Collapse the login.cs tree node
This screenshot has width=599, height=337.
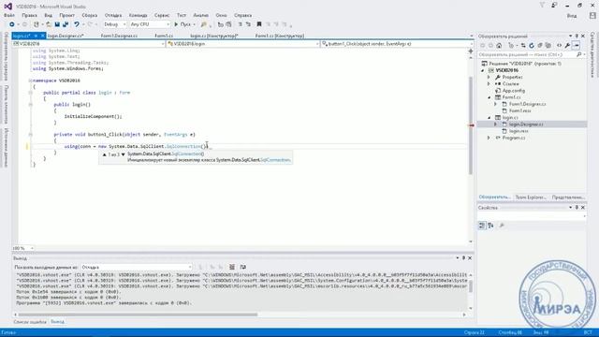(x=489, y=118)
